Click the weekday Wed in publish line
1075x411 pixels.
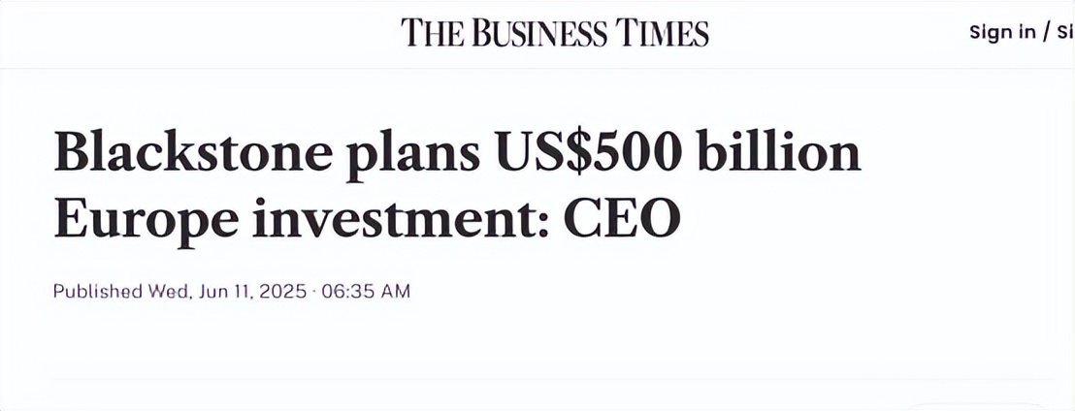pyautogui.click(x=169, y=291)
